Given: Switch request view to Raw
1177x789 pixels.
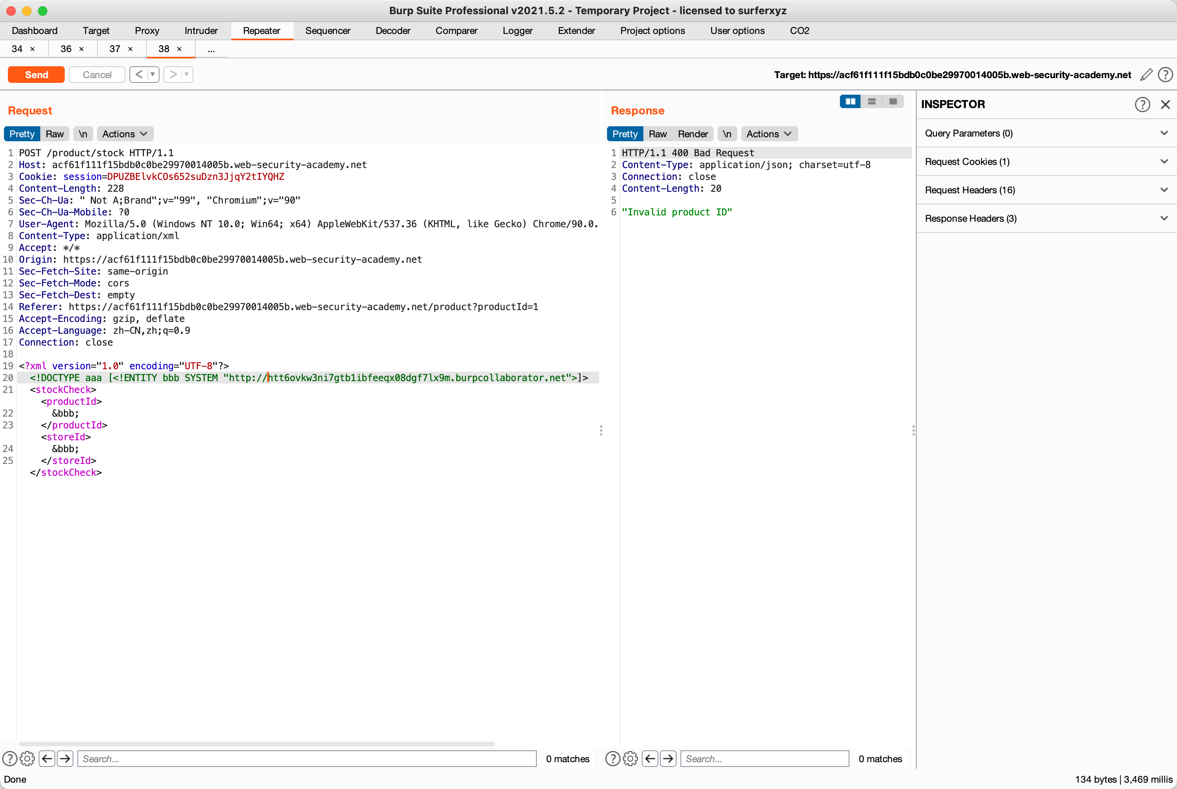Looking at the screenshot, I should click(54, 134).
